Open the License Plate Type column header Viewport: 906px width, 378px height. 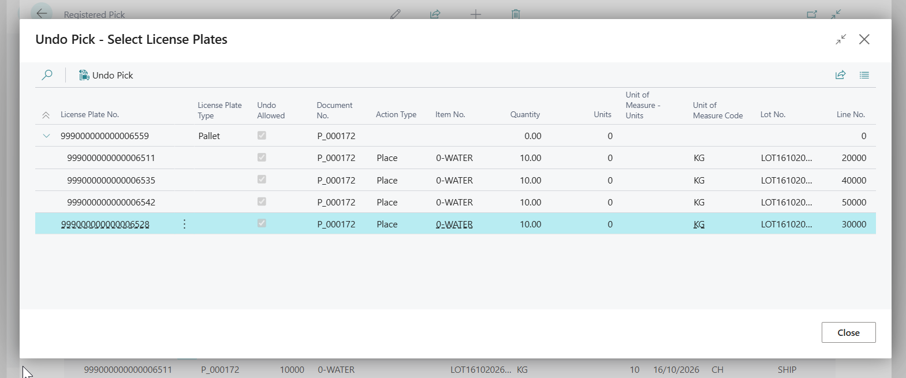(219, 110)
